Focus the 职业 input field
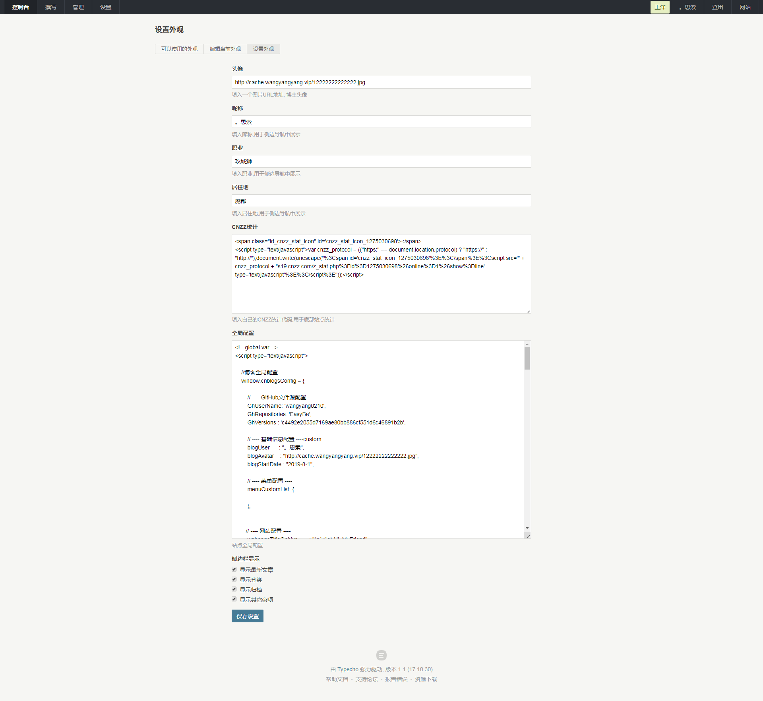Screen dimensions: 763x701 [x=381, y=161]
